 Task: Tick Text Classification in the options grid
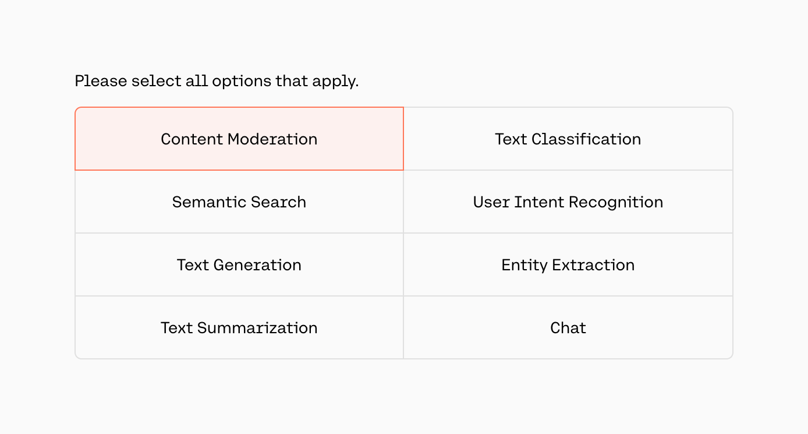(568, 139)
